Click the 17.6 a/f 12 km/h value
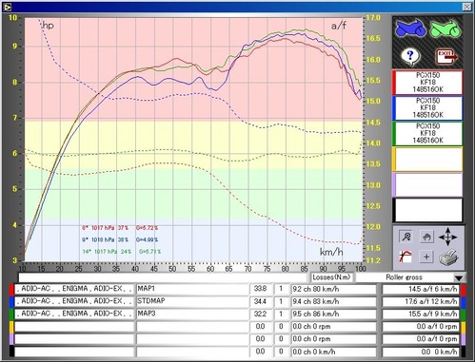475x362 pixels. [x=421, y=301]
